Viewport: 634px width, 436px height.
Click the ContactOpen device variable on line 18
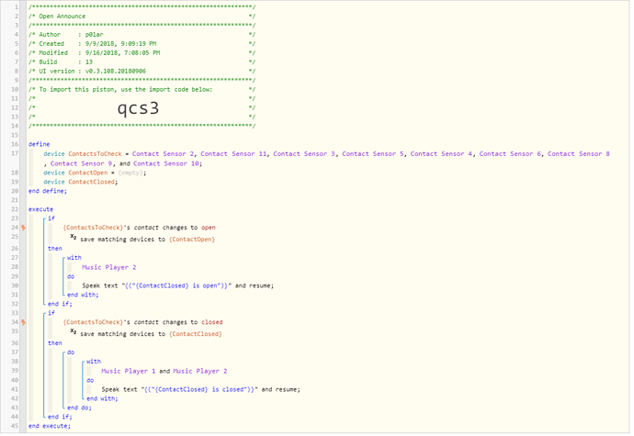coord(87,173)
